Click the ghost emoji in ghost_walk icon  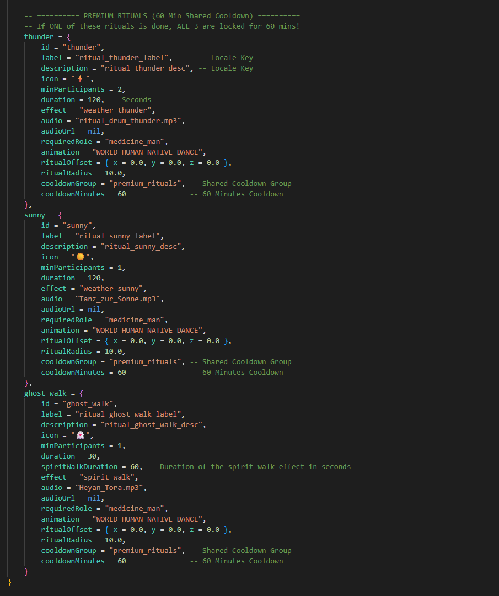(x=80, y=435)
